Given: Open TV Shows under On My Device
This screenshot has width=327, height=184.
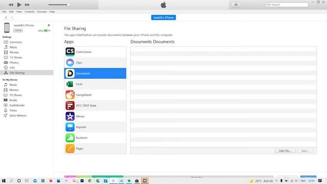Looking at the screenshot, I should coord(15,95).
